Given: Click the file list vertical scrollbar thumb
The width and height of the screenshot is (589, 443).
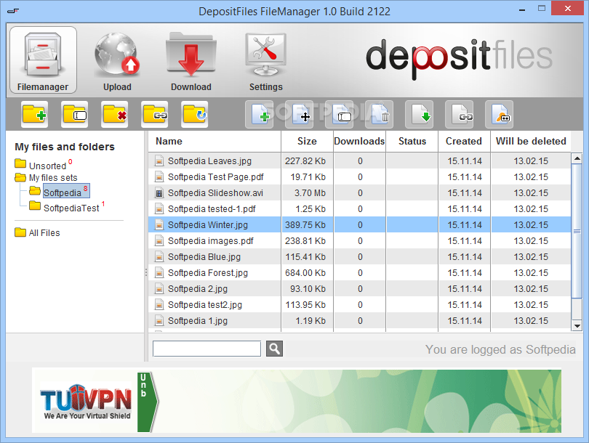Looking at the screenshot, I should [577, 231].
